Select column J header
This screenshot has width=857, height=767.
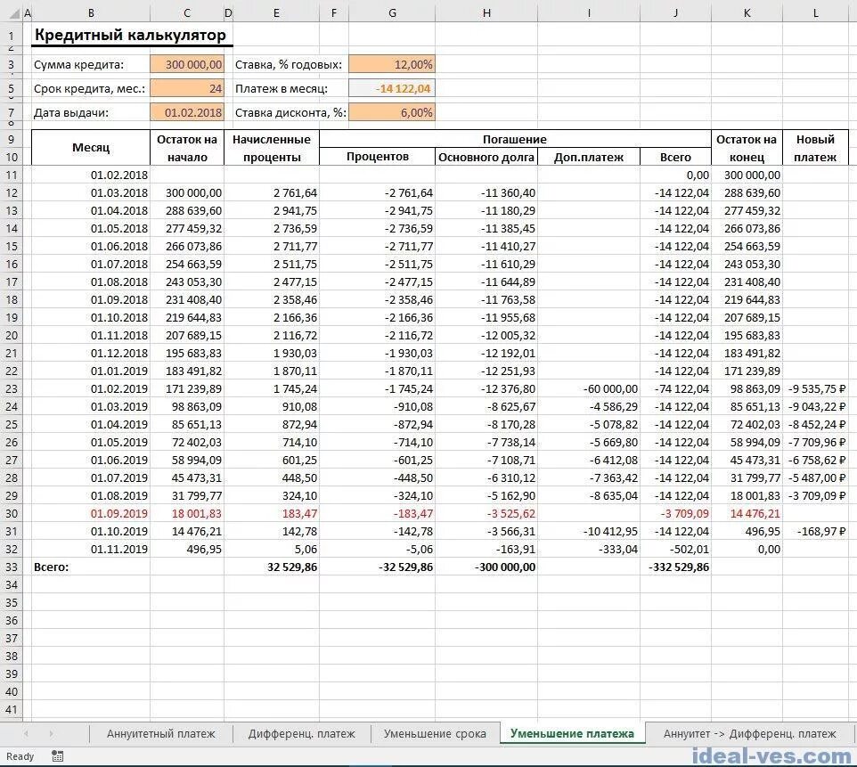coord(675,13)
